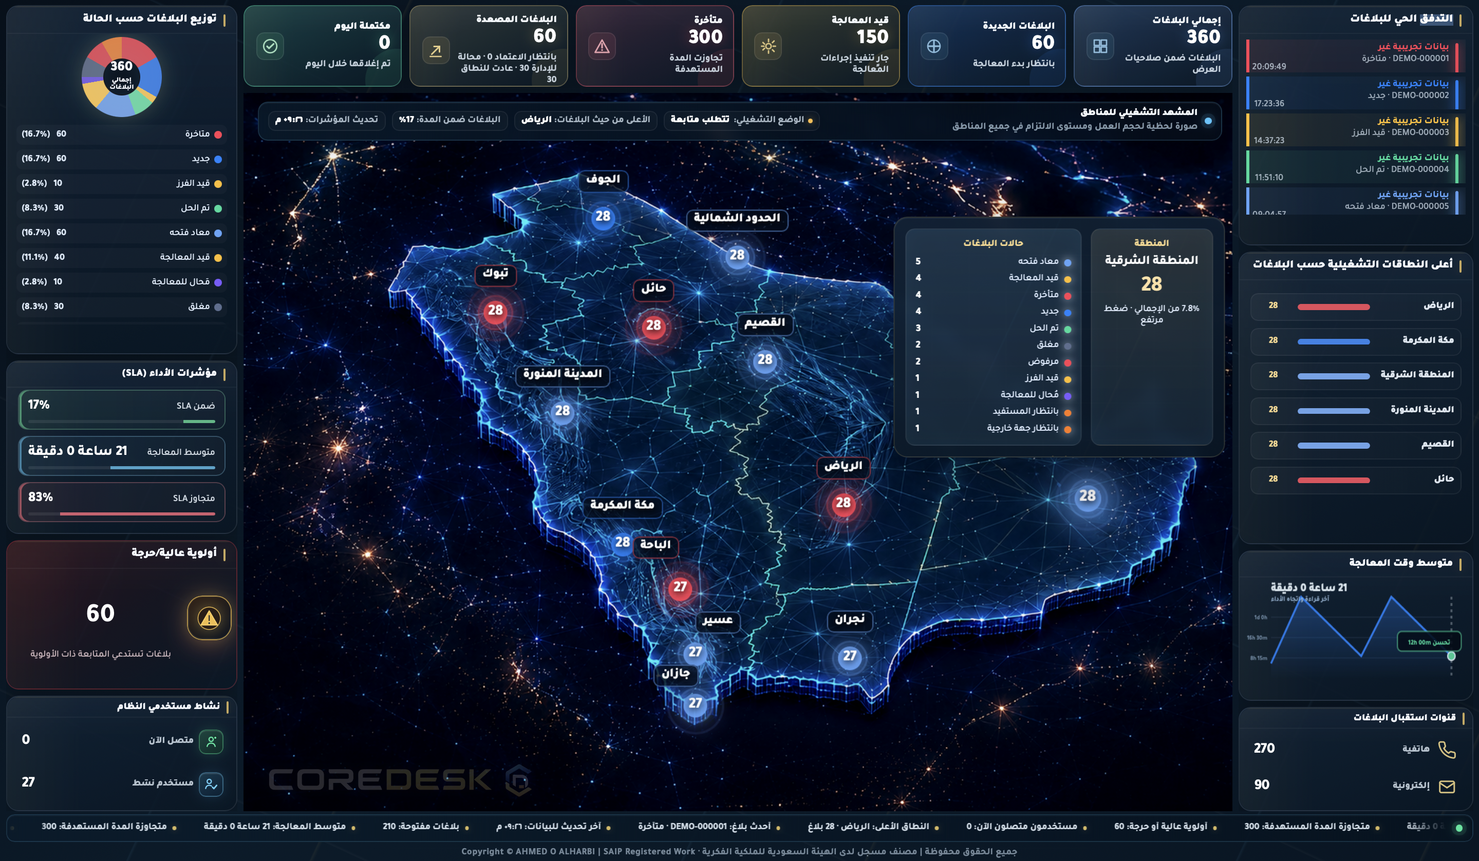The image size is (1479, 861).
Task: Select the 28 marker under مكة المكرمة label
Action: (x=623, y=543)
